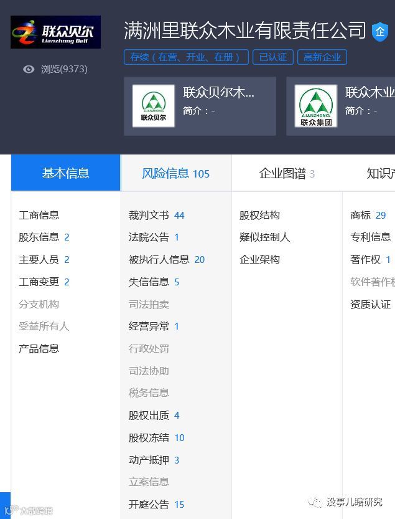
Task: Open 商标 29 entry
Action: 368,215
